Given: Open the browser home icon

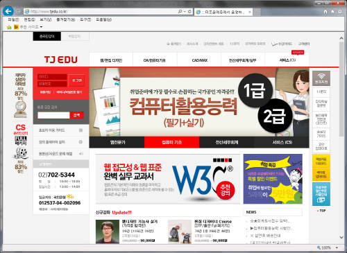Looking at the screenshot, I should (325, 11).
